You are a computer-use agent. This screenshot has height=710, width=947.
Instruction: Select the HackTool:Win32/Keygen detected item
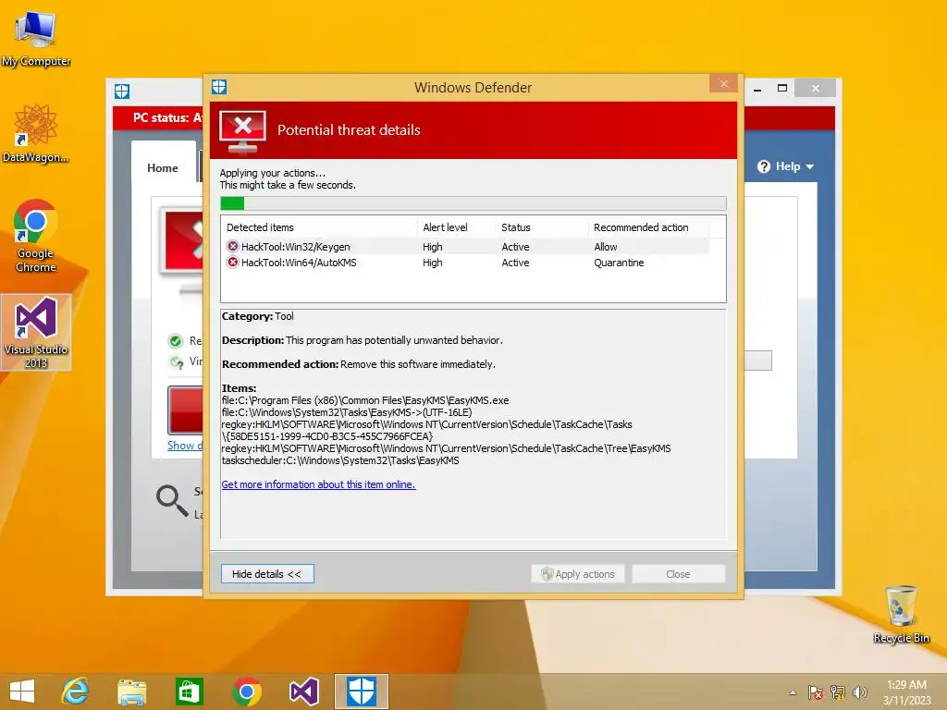point(466,246)
